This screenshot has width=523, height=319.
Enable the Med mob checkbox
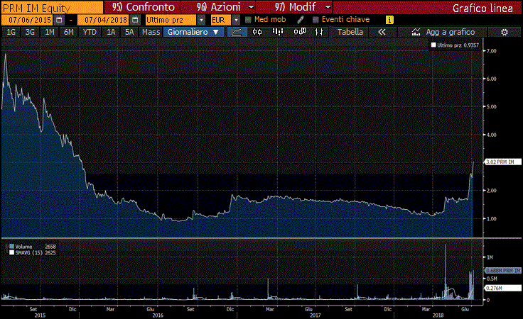(x=249, y=20)
